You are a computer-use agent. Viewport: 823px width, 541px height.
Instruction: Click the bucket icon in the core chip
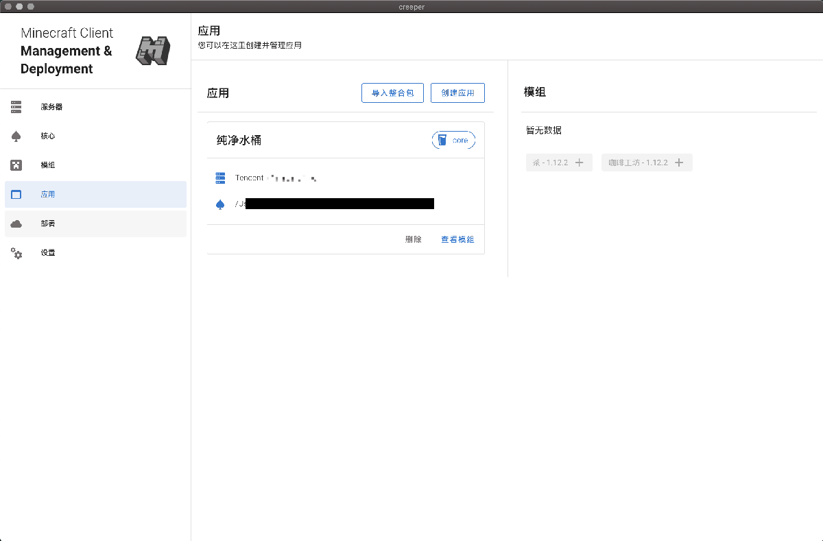pos(442,141)
